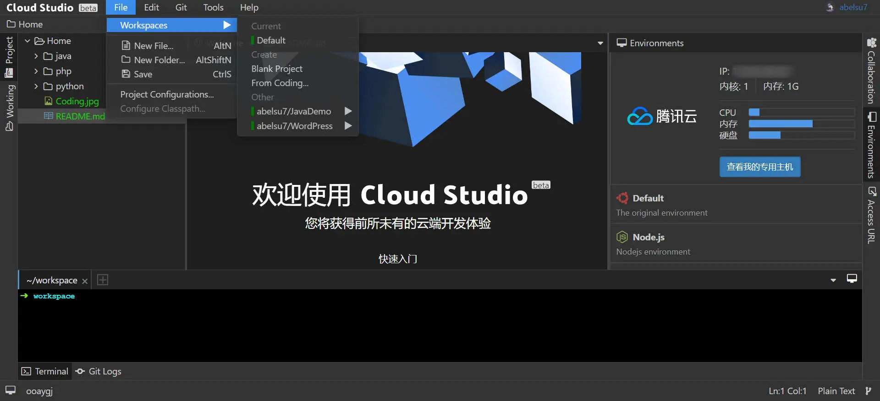Click Ln:1 Col:1 cursor position indicator

[x=787, y=391]
